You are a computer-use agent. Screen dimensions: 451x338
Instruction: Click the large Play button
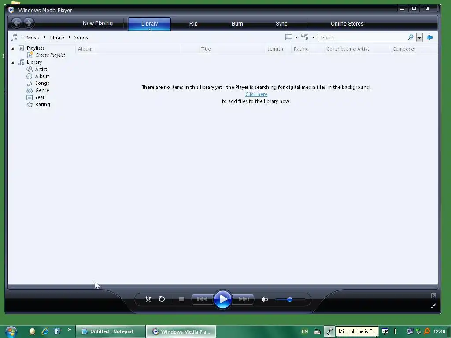pyautogui.click(x=223, y=299)
